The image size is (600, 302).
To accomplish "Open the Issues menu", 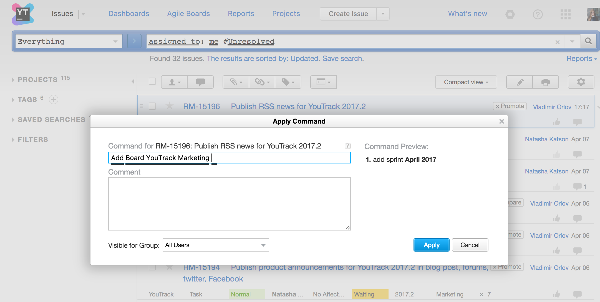I will pos(62,14).
